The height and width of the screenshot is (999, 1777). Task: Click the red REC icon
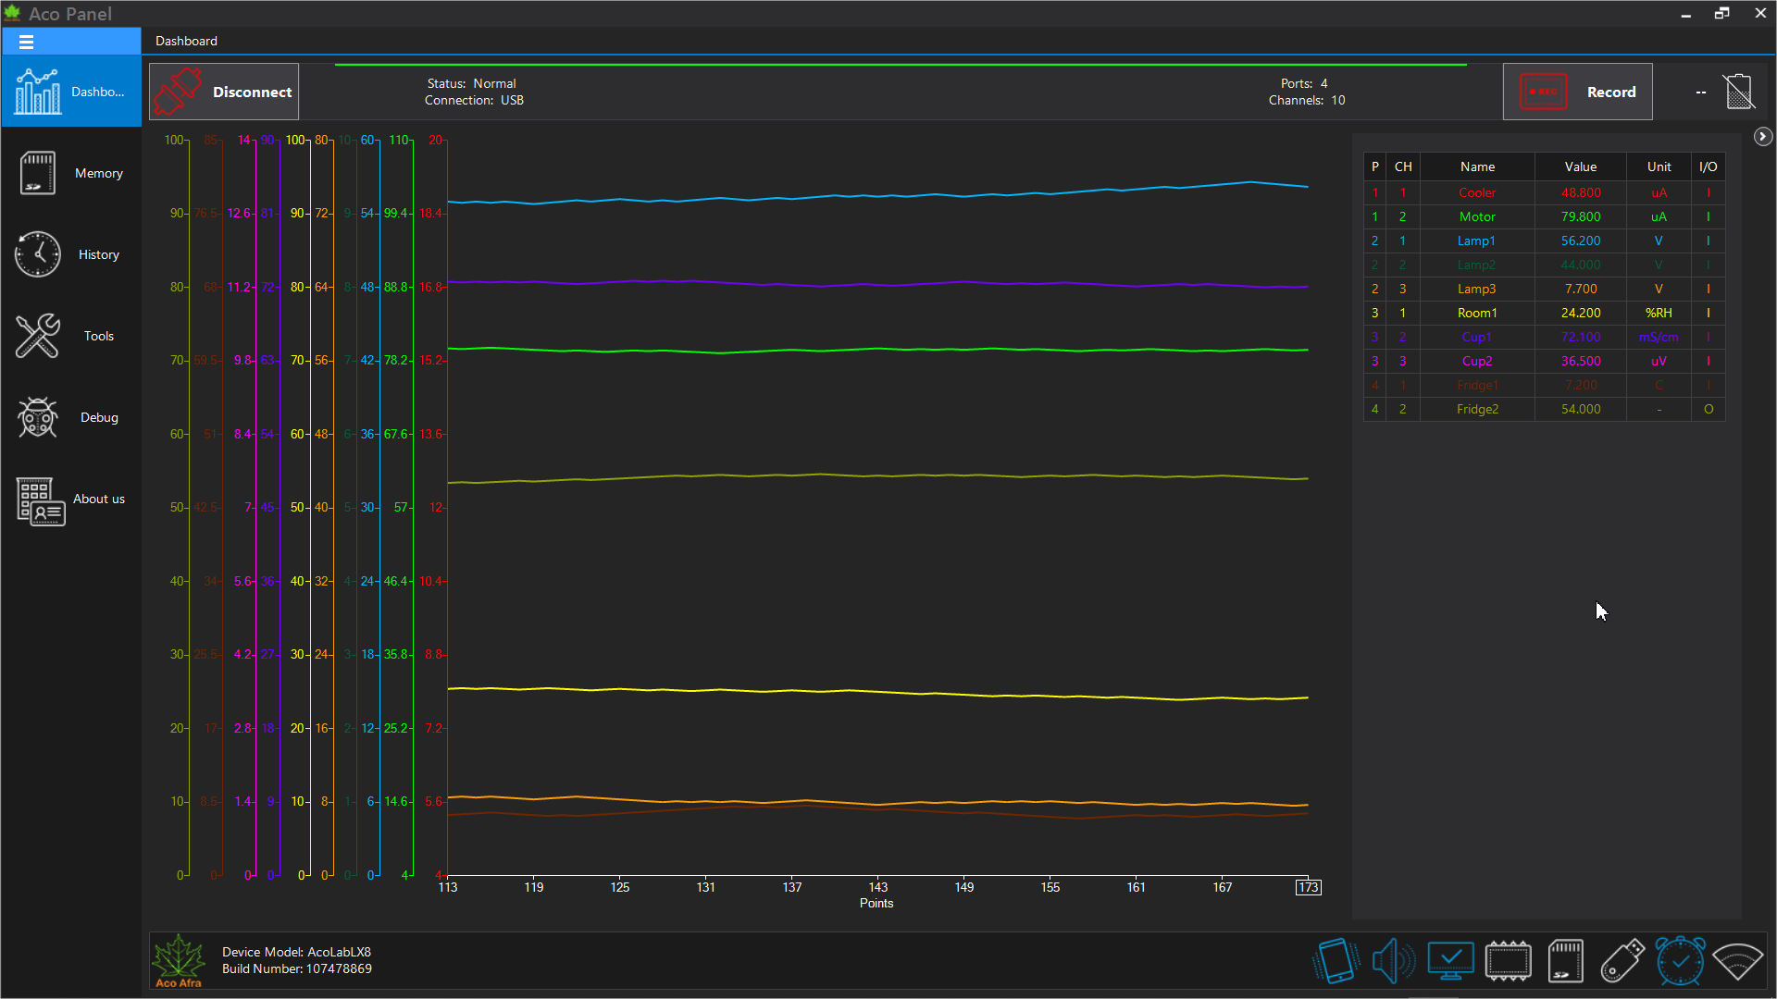tap(1543, 92)
